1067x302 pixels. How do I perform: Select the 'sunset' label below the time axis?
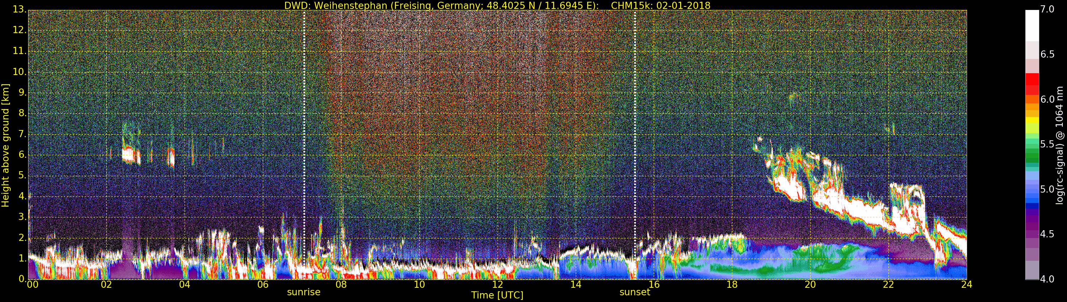[x=635, y=292]
